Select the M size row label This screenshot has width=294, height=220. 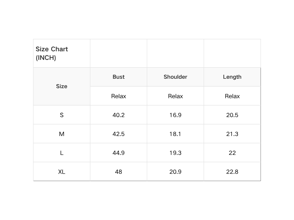tap(62, 134)
